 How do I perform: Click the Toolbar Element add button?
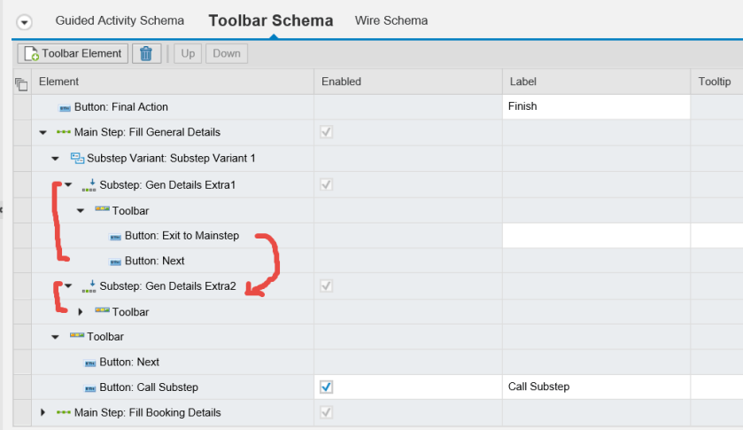point(73,54)
